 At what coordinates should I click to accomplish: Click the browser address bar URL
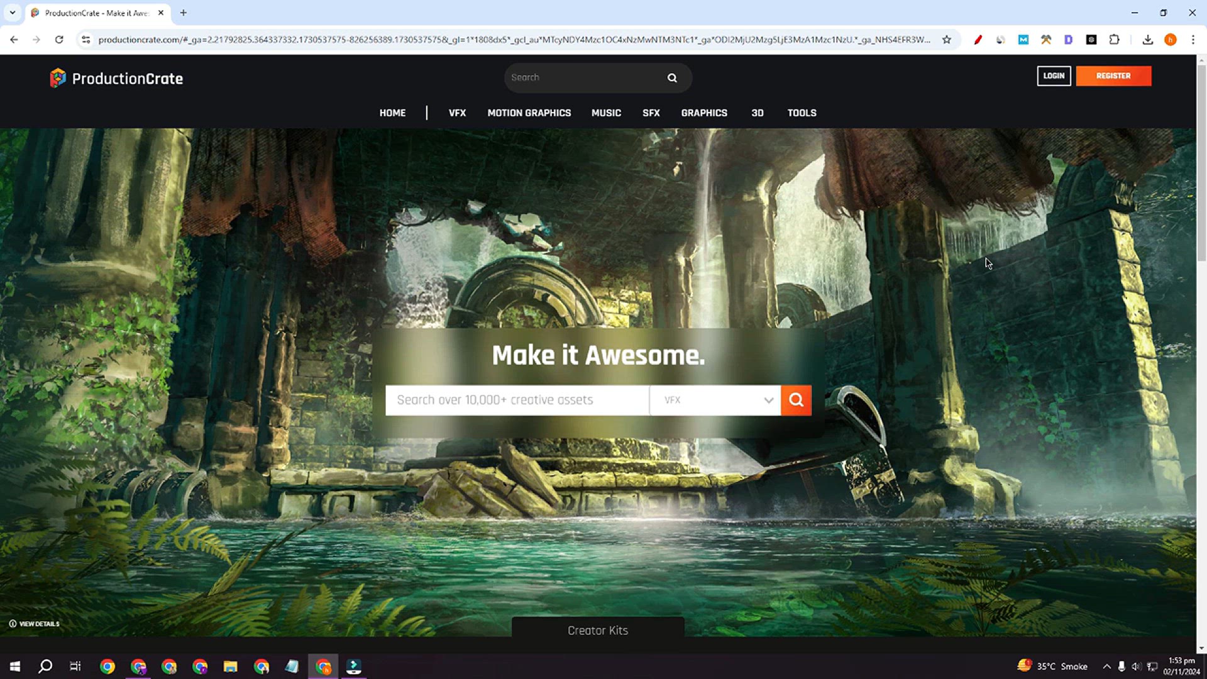(514, 40)
